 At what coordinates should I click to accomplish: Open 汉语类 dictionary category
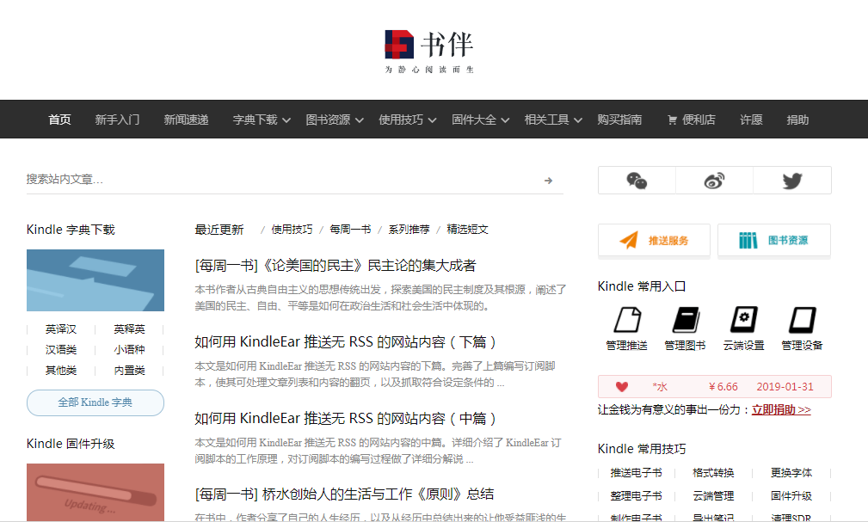pyautogui.click(x=61, y=350)
